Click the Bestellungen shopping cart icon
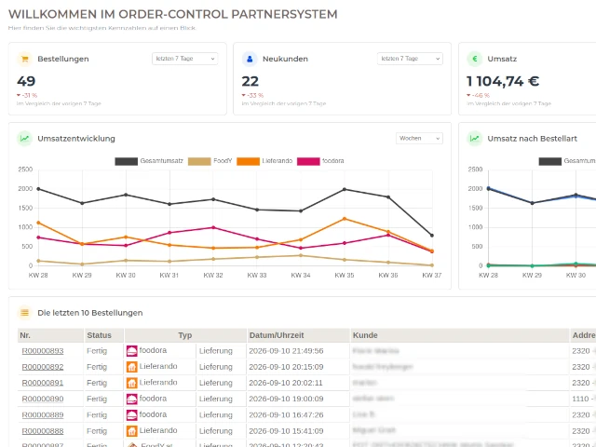The height and width of the screenshot is (447, 596). coord(25,59)
